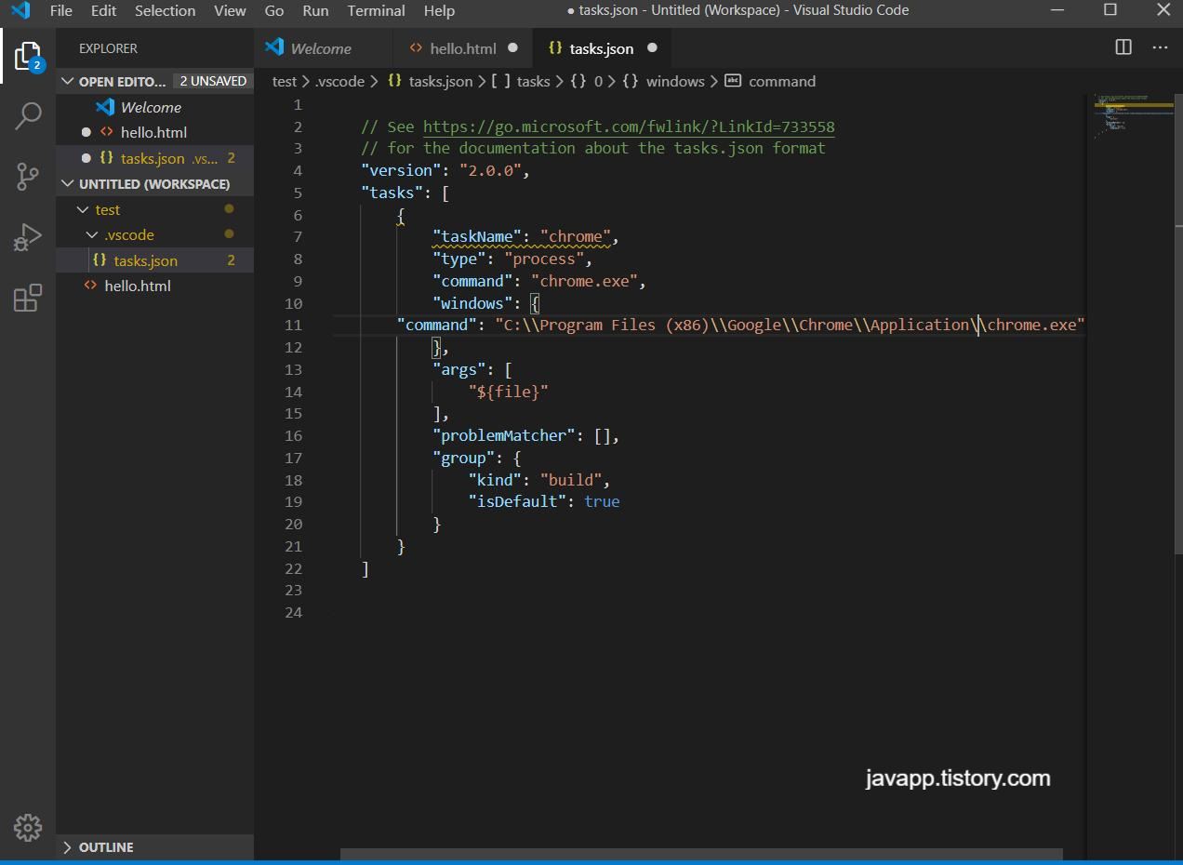Open the Edit menu
The height and width of the screenshot is (865, 1183).
click(x=104, y=11)
